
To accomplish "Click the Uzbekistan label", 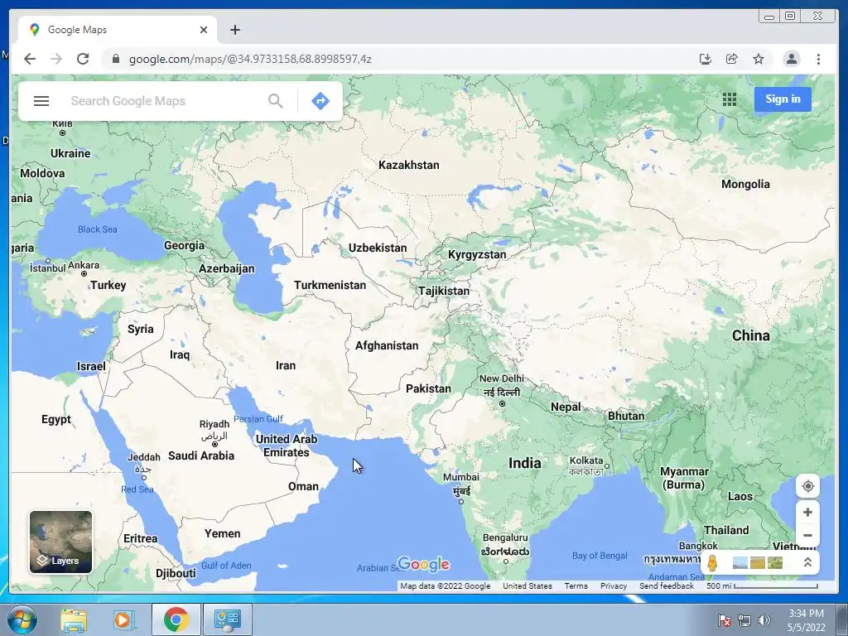I will [x=378, y=248].
